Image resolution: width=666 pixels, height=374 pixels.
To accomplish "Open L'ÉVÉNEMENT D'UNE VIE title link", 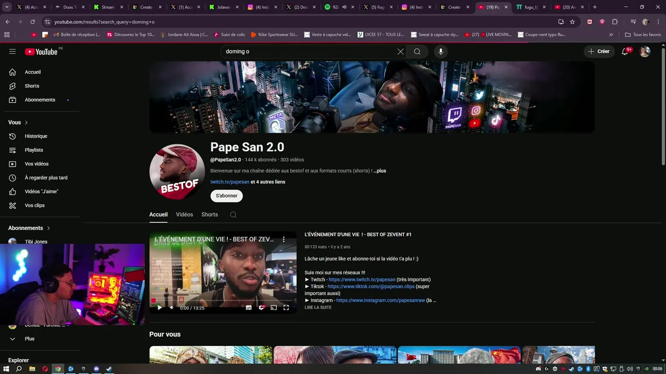I will coord(358,234).
